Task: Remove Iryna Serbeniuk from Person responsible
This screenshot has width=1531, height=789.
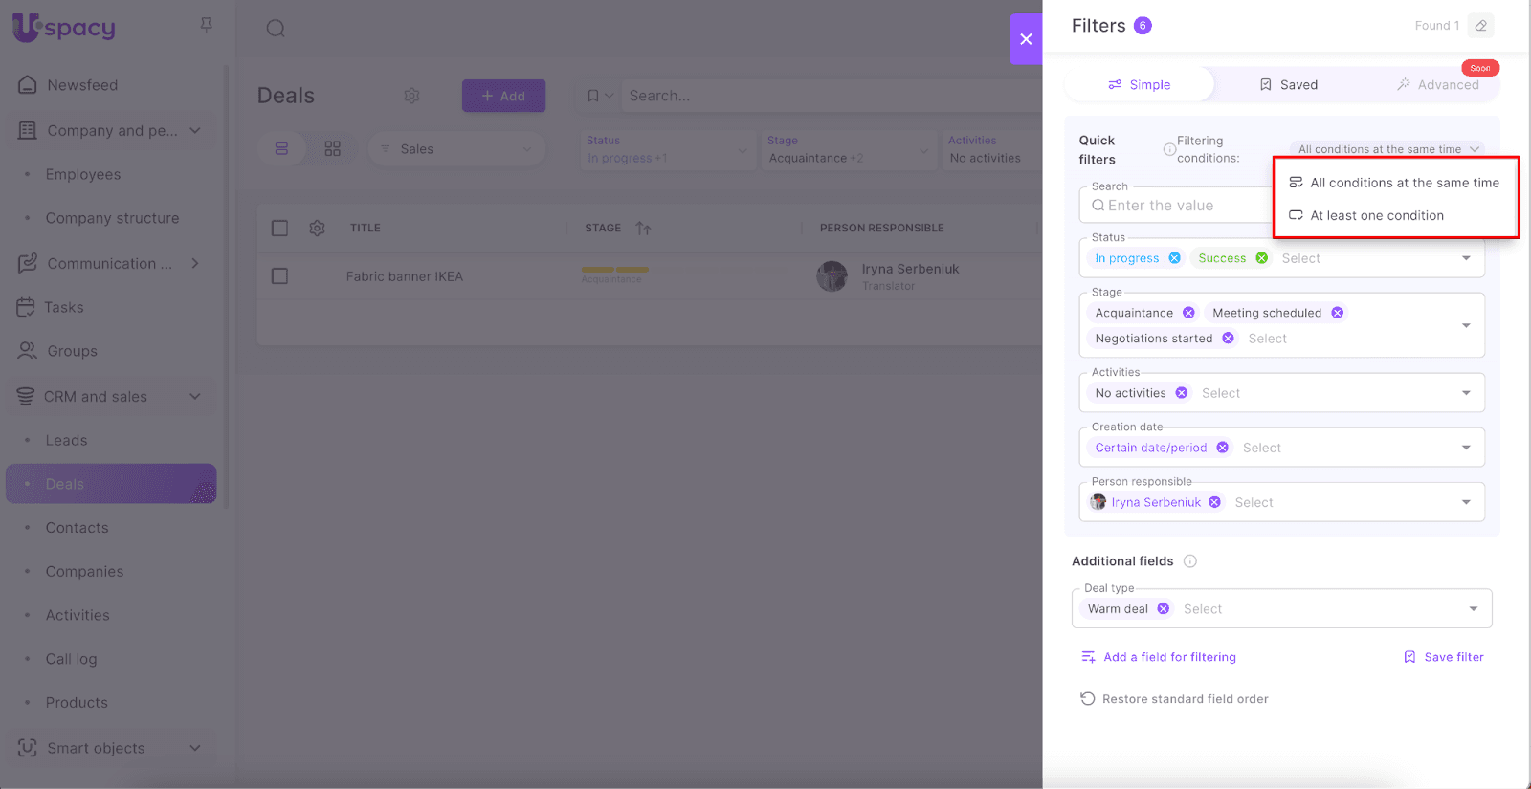Action: [1215, 502]
